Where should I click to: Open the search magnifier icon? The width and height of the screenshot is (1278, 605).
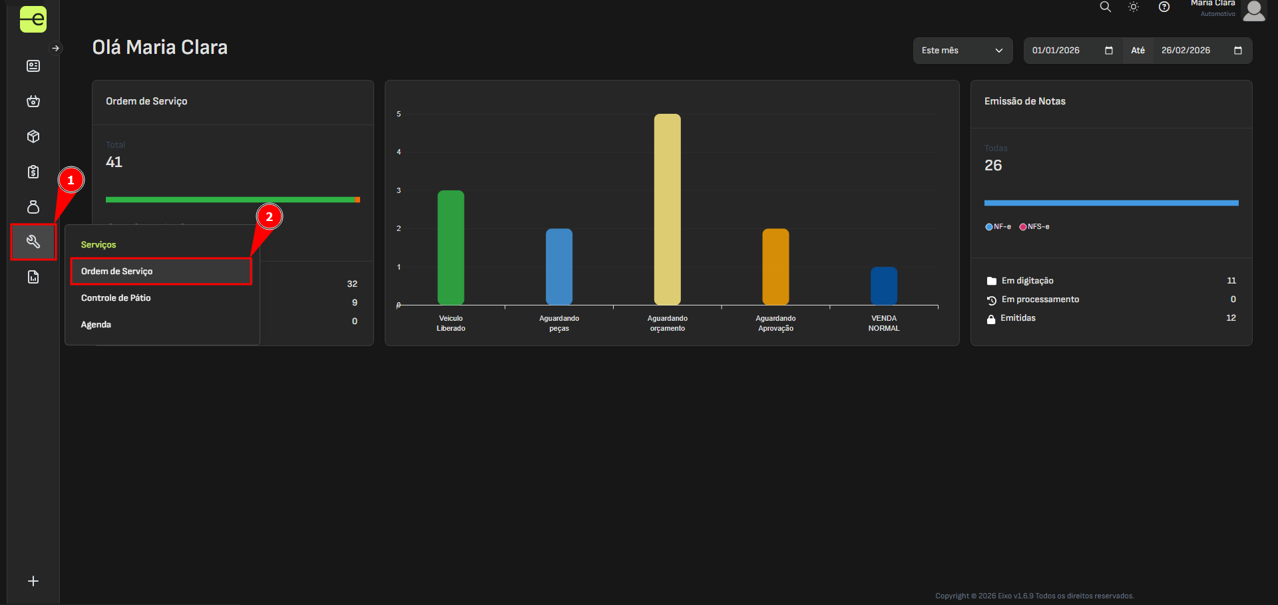(1105, 7)
